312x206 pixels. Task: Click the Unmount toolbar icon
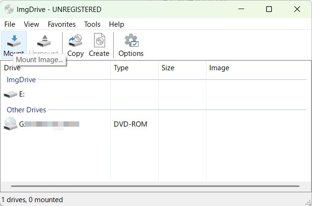coord(44,41)
